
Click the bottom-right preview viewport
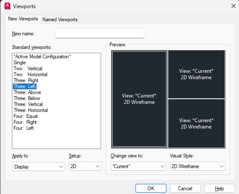click(x=196, y=124)
